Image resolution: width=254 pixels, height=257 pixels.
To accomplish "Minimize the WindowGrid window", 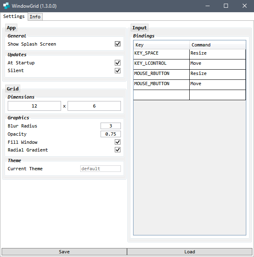I will 208,6.
